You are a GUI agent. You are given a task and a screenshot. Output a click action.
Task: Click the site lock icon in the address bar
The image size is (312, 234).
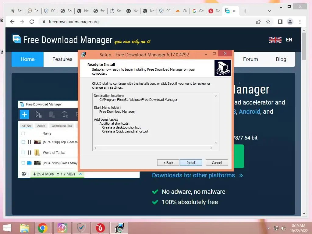coord(44,22)
